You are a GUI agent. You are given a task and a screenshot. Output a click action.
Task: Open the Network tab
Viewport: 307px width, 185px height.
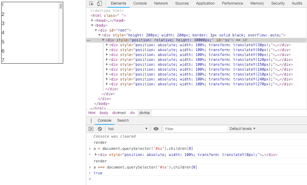[161, 3]
